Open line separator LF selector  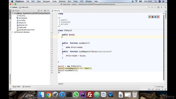coord(153,89)
